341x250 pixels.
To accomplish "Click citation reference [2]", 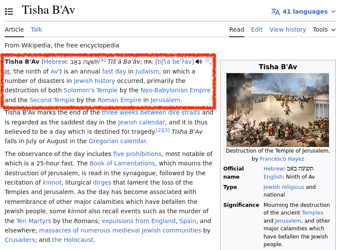I will click(x=159, y=130).
